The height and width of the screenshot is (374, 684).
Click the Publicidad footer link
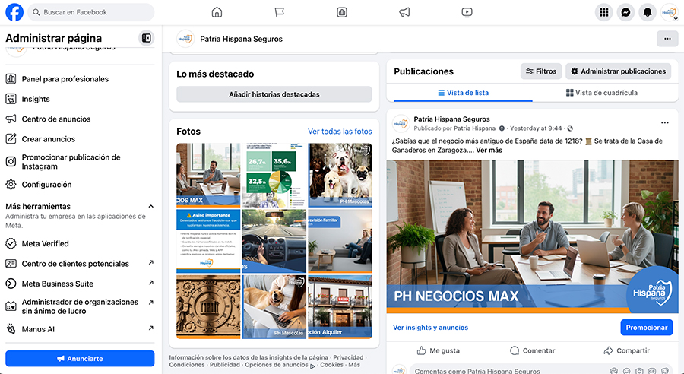coord(225,364)
